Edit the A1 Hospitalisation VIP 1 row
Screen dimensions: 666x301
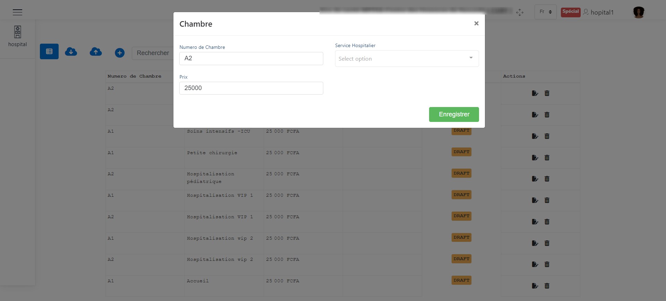pyautogui.click(x=535, y=200)
